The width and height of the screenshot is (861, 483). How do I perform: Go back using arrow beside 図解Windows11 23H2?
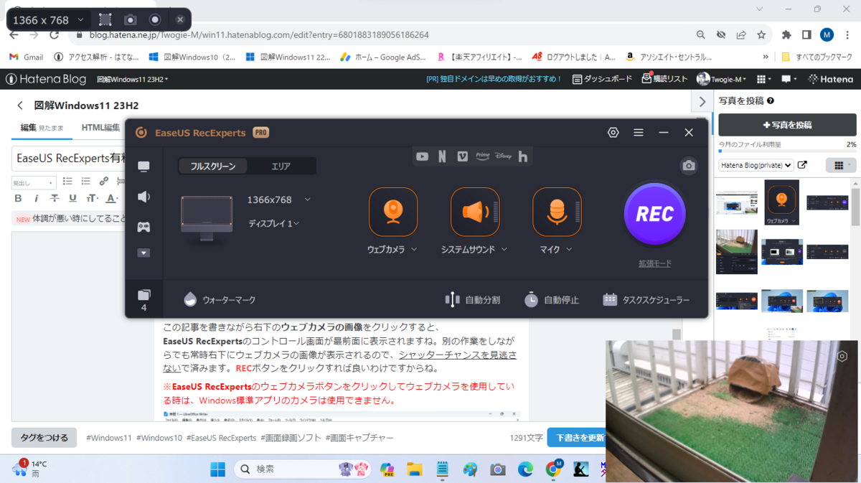[20, 105]
